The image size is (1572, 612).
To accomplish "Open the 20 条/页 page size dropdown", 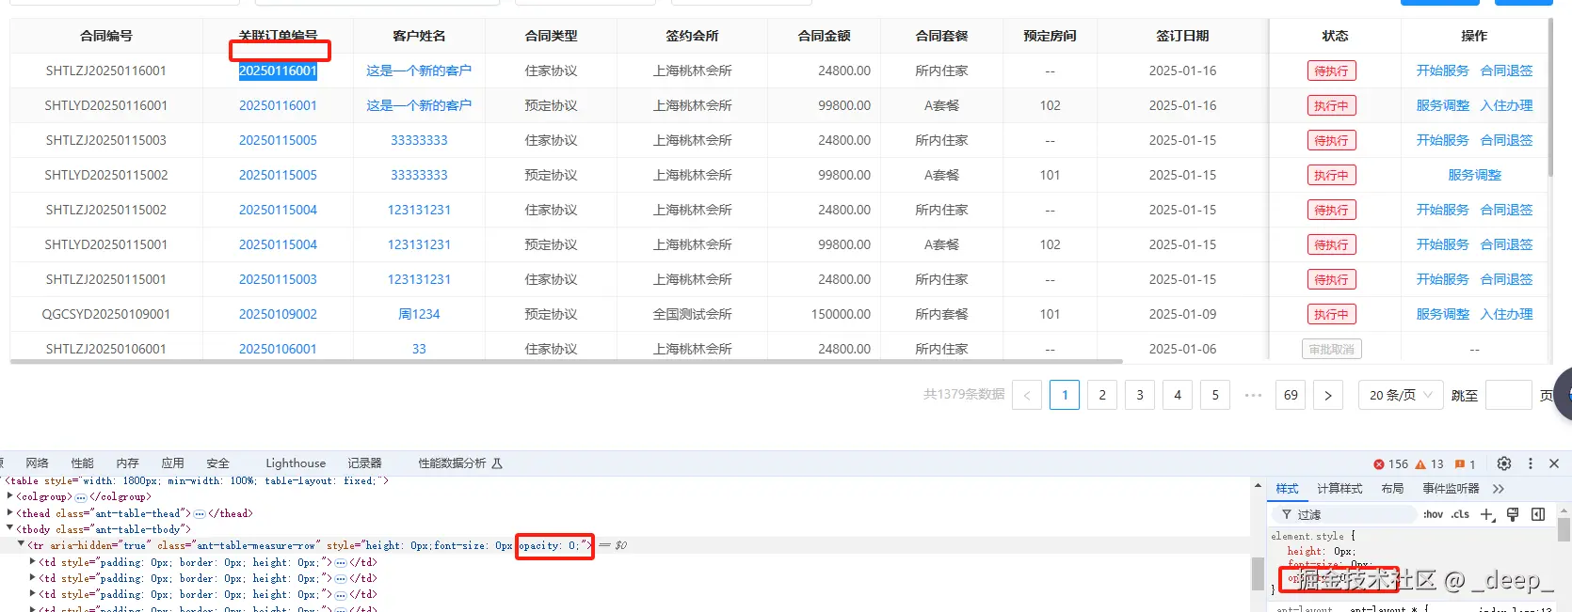I will pyautogui.click(x=1401, y=395).
